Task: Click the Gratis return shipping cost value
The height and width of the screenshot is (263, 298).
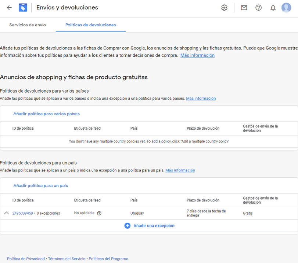Action: (248, 213)
